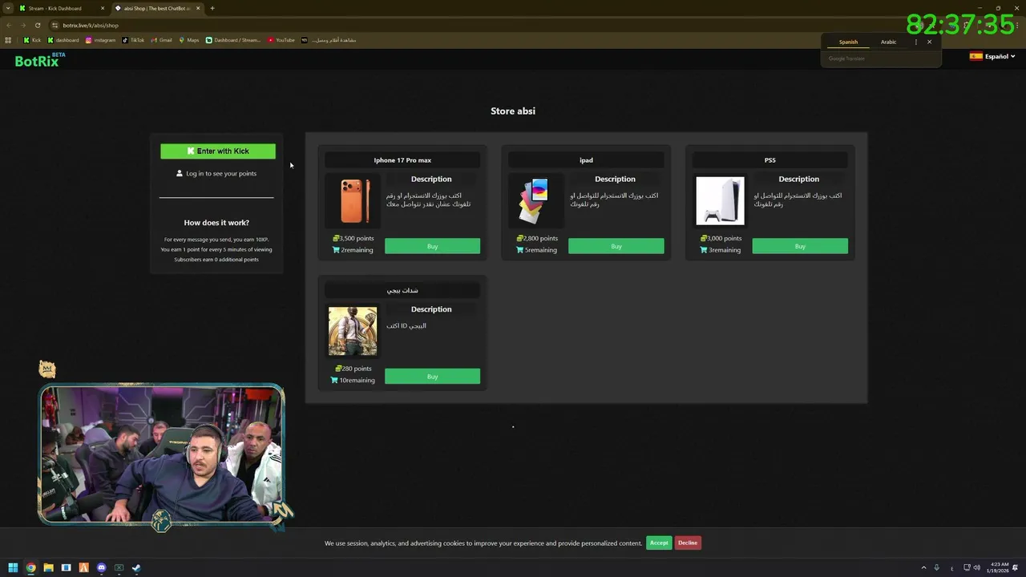
Task: Switch to absi Shop browser tab
Action: tap(156, 8)
